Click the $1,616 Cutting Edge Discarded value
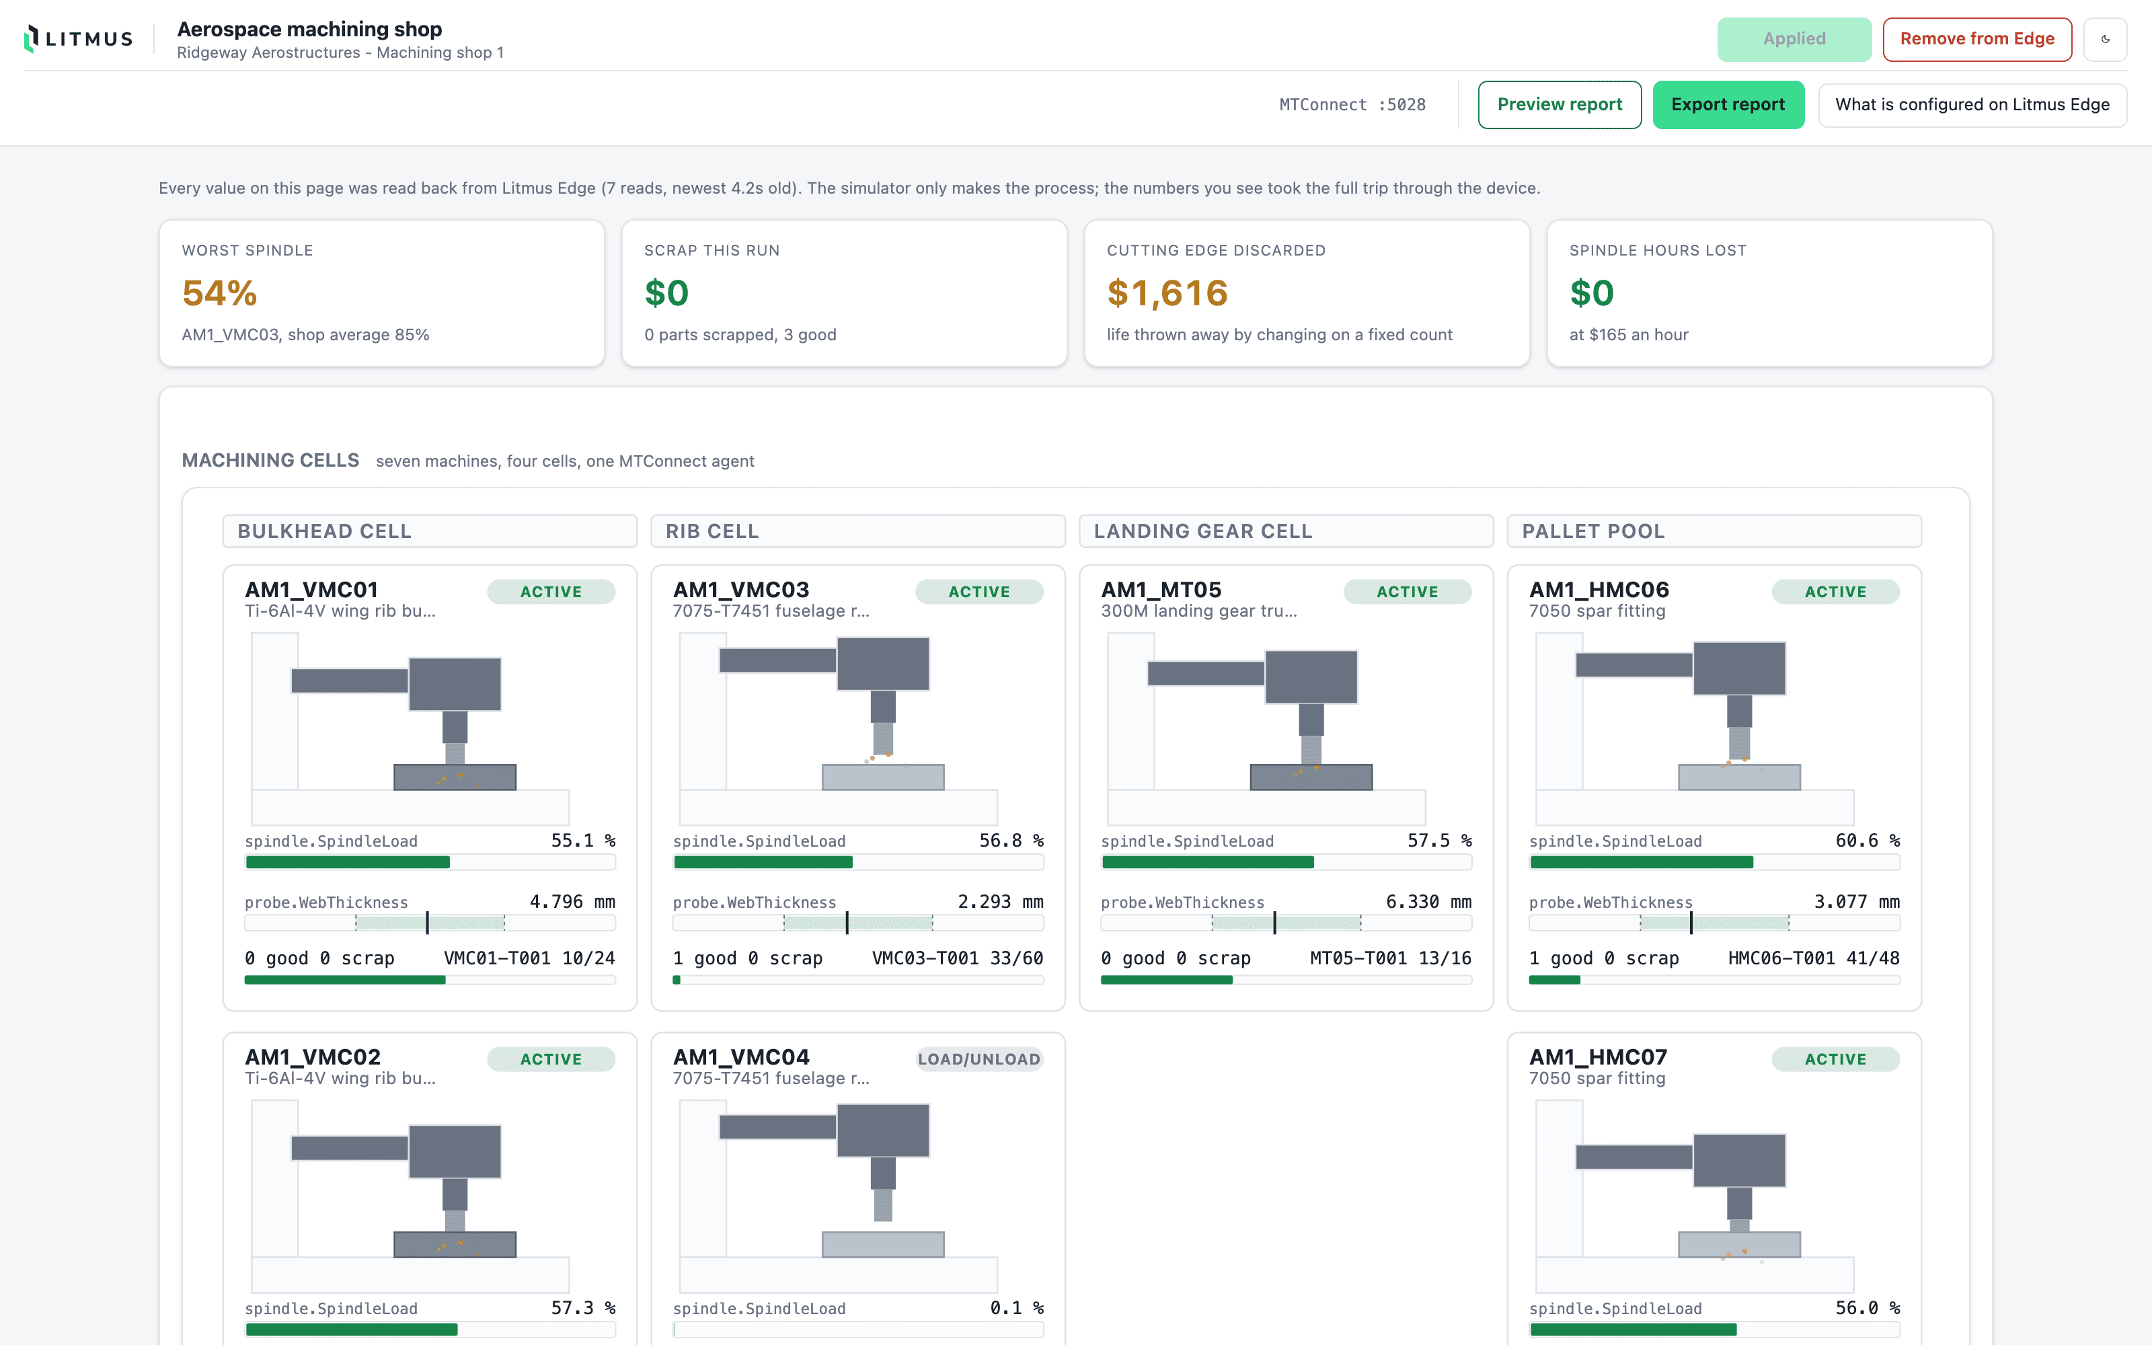2152x1345 pixels. pos(1167,293)
